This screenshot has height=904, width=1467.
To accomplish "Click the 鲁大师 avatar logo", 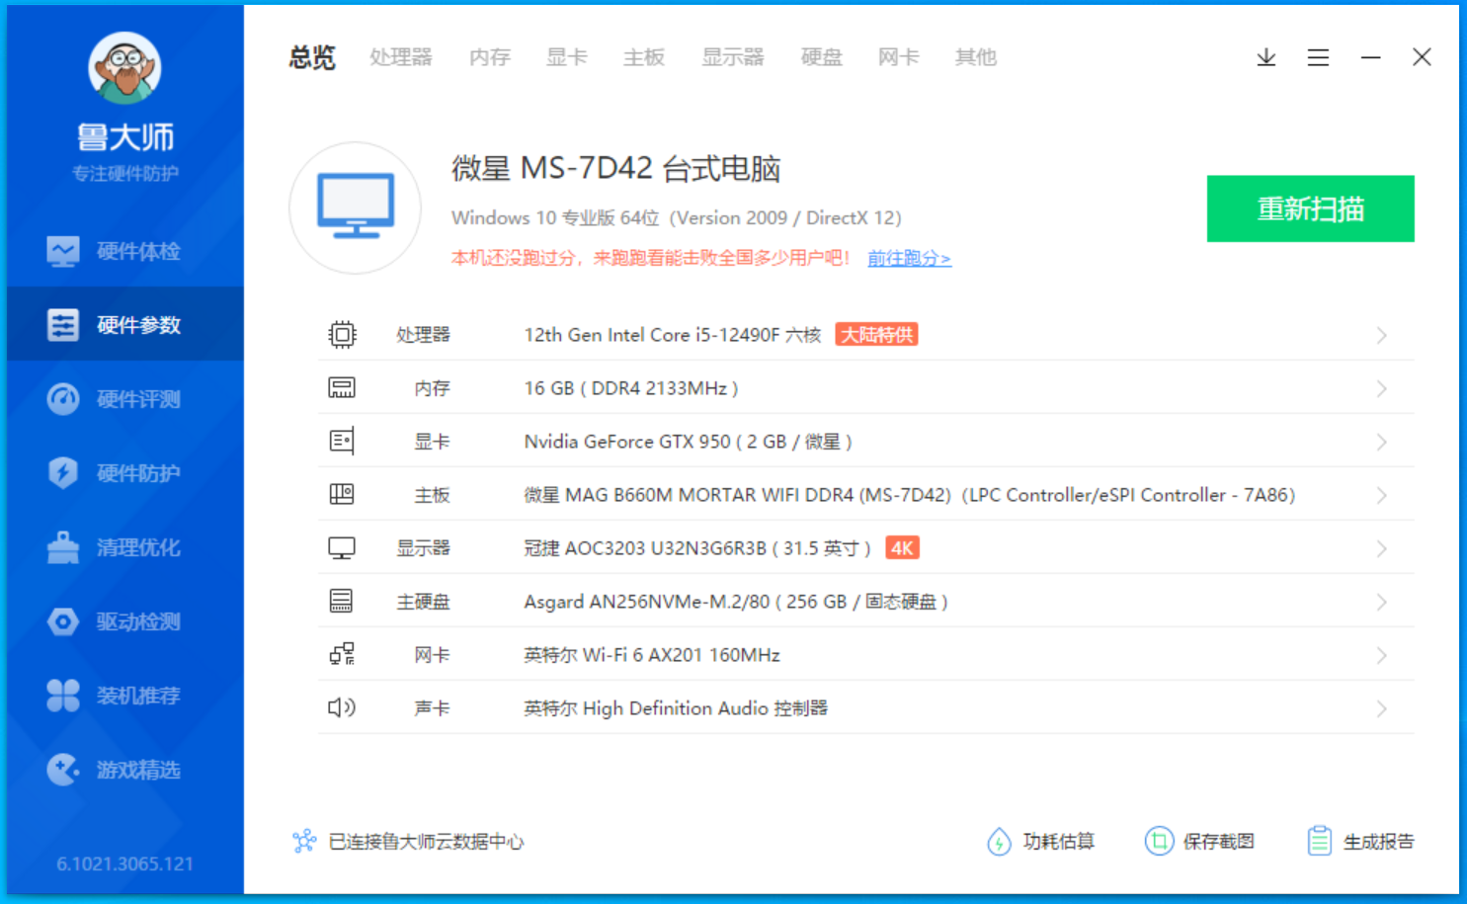I will point(123,67).
